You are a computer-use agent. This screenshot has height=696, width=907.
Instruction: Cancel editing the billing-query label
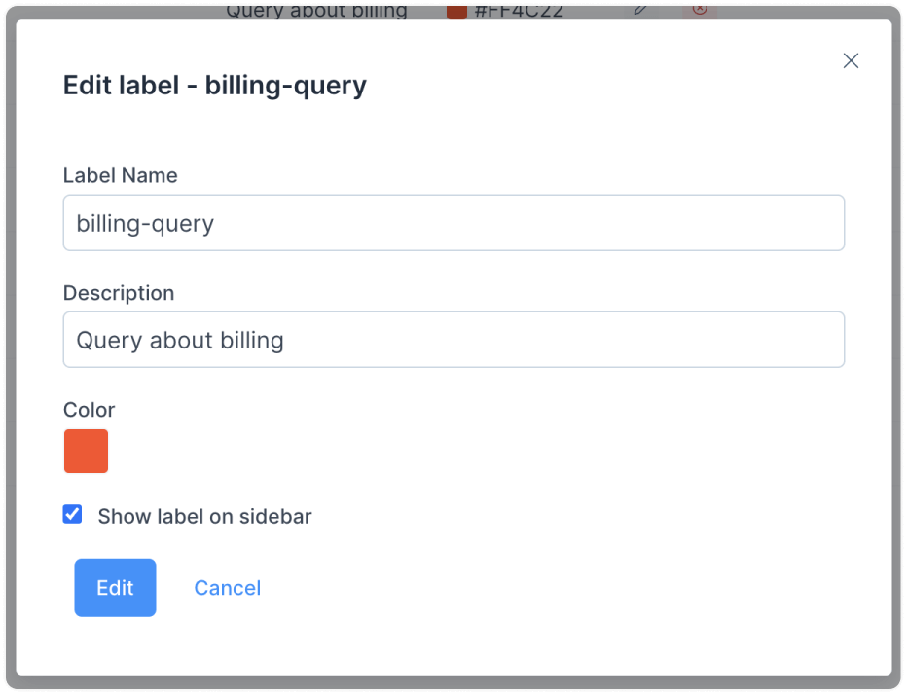(228, 588)
